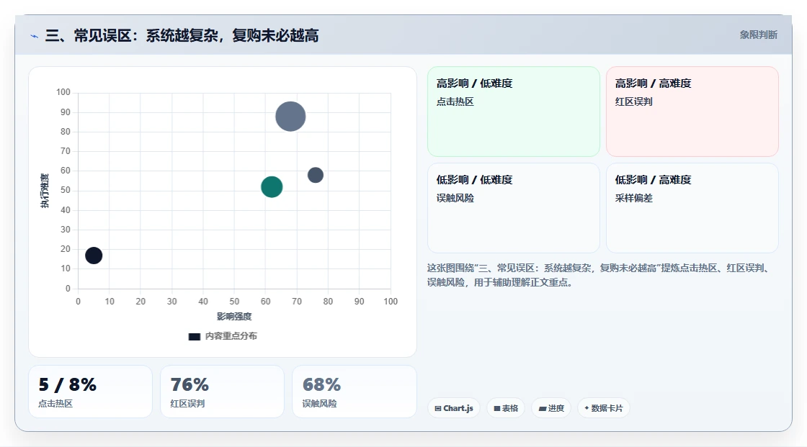Click the 内容重点分布 legend label
This screenshot has width=807, height=447.
[x=231, y=336]
